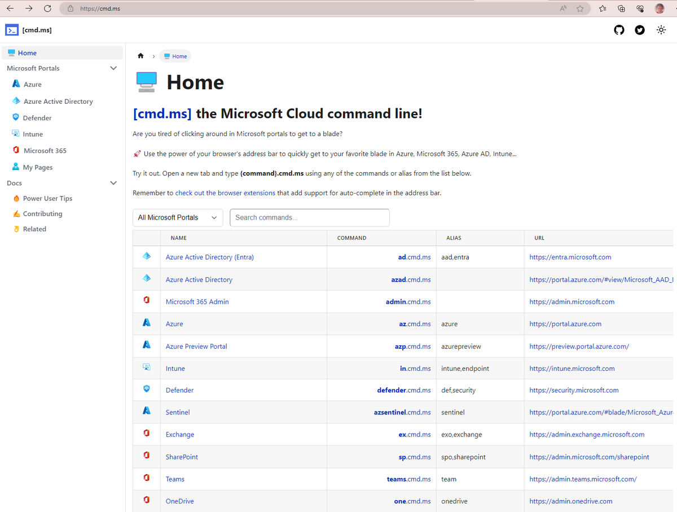Open the browser profile avatar
677x512 pixels.
[x=660, y=8]
